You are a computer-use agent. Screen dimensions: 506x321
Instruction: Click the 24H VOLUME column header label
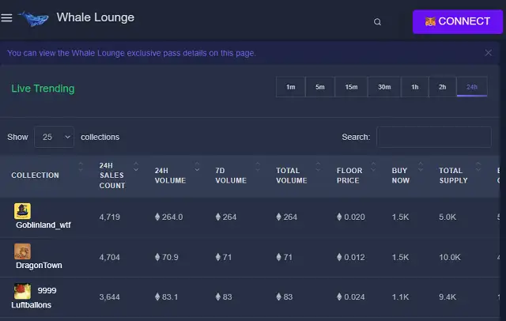tap(170, 176)
